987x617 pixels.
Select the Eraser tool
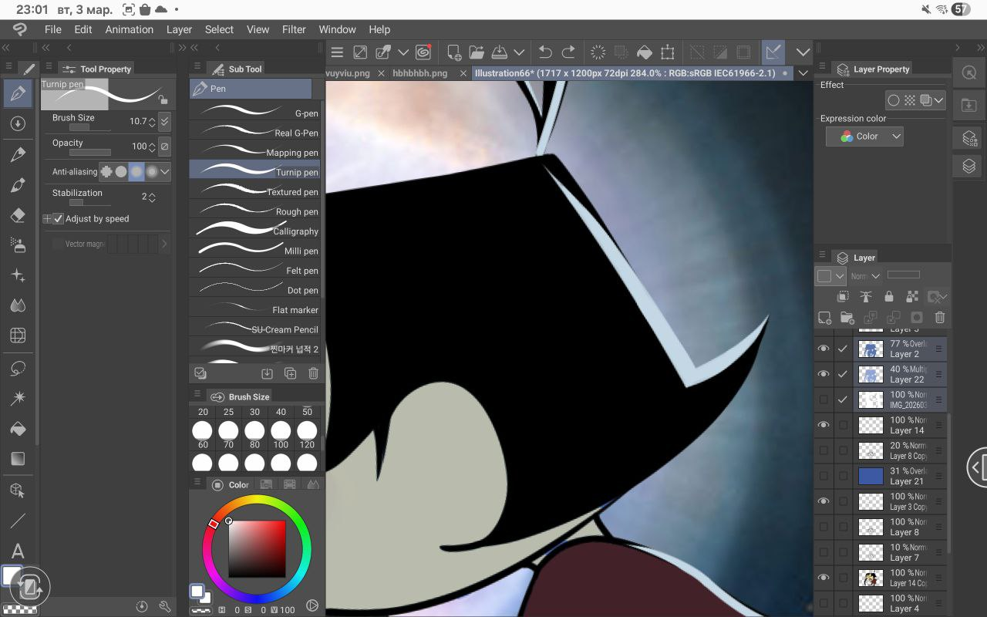(19, 216)
